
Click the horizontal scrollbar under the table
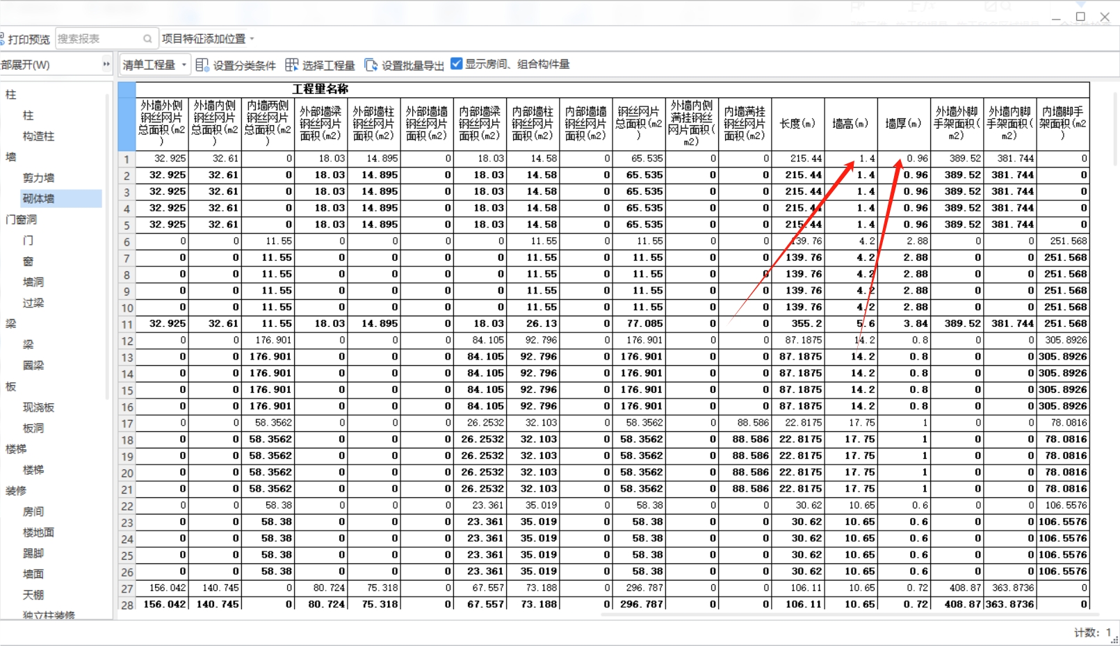(x=852, y=615)
